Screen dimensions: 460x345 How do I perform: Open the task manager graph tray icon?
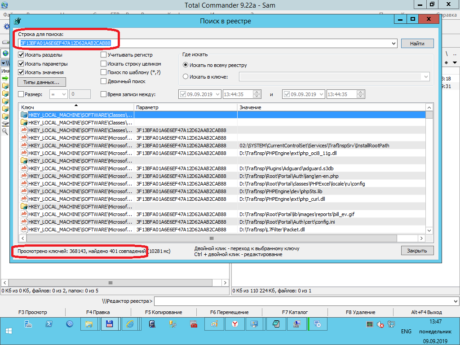[x=370, y=324]
